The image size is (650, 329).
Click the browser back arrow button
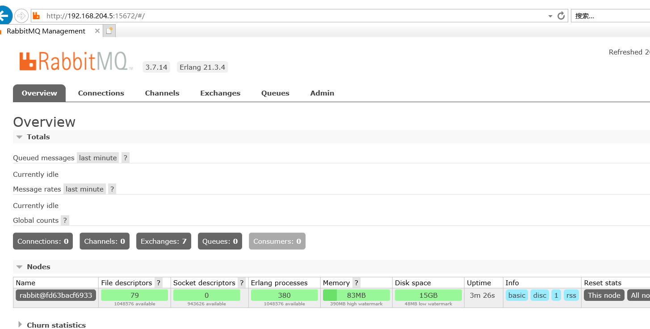tap(4, 16)
